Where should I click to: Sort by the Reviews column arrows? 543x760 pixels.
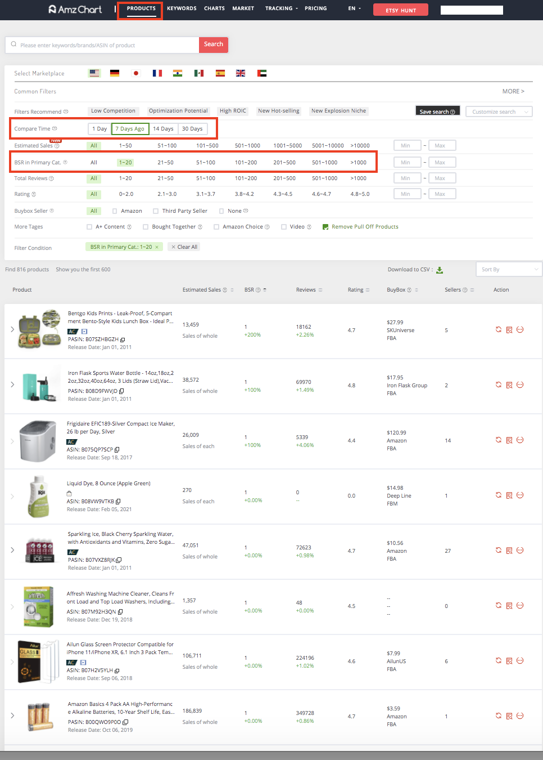click(x=320, y=290)
